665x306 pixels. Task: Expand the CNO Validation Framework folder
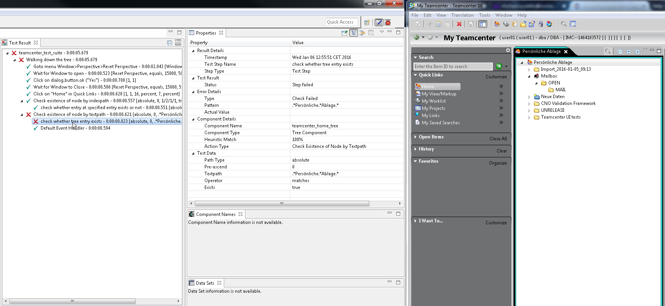pyautogui.click(x=529, y=103)
